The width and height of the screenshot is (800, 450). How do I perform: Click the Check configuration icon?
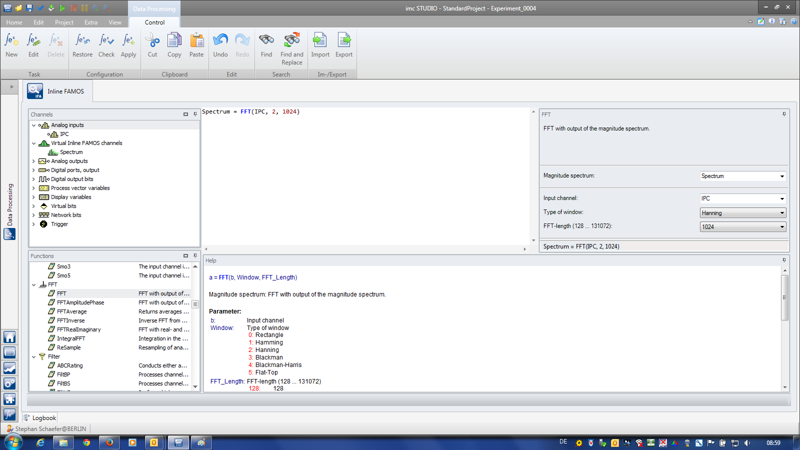coord(106,44)
